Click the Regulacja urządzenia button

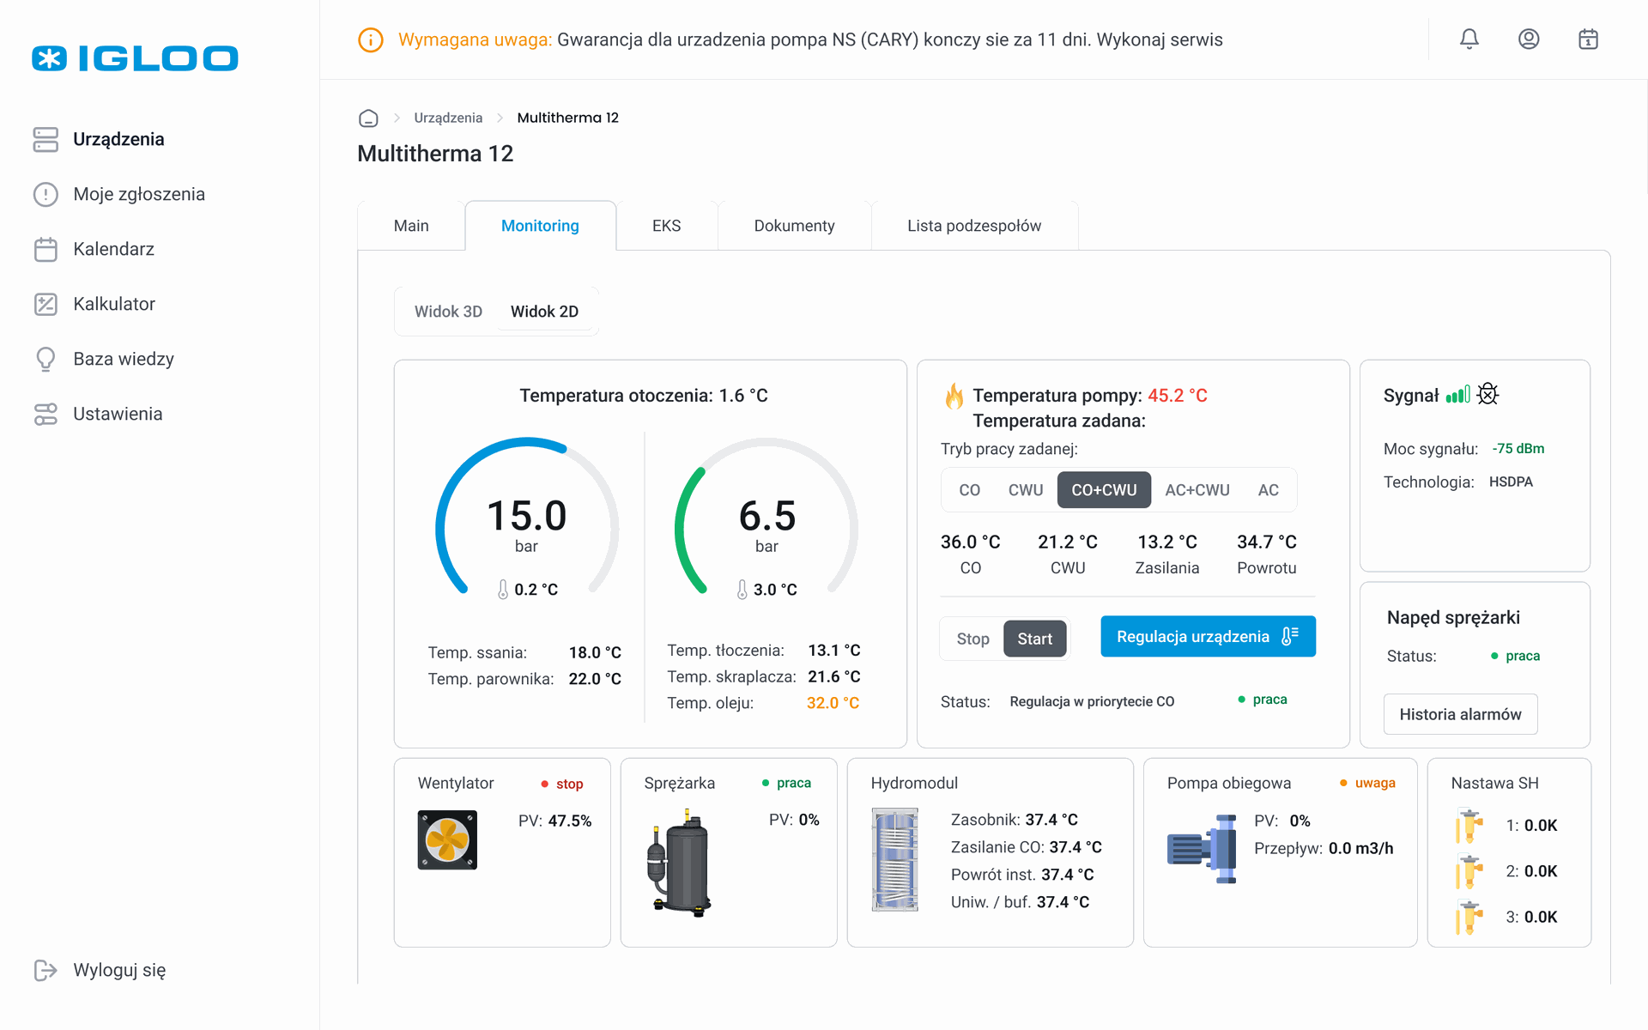tap(1207, 637)
